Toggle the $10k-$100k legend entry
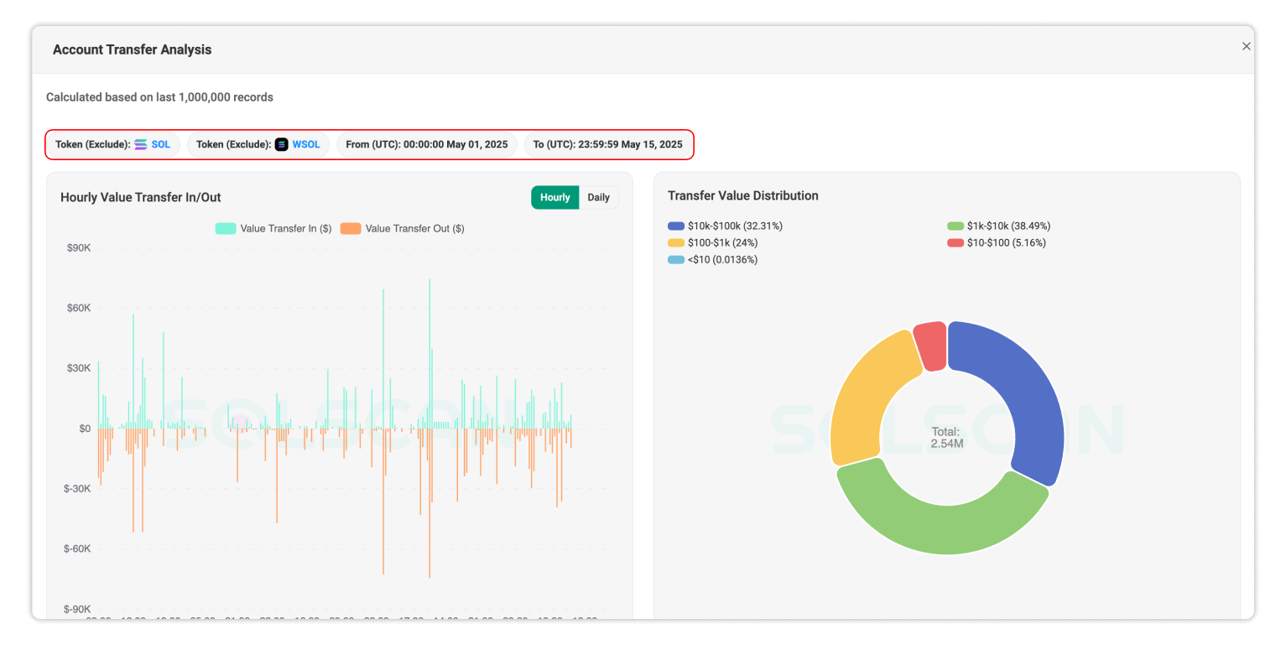The width and height of the screenshot is (1286, 645). click(725, 226)
